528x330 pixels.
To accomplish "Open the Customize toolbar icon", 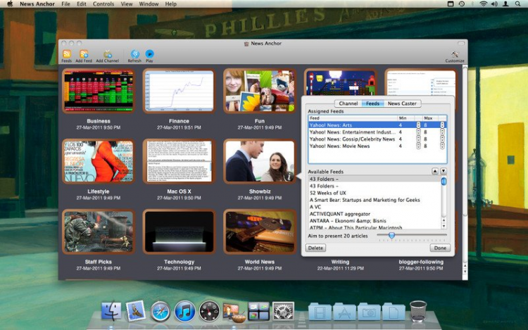I will 455,54.
